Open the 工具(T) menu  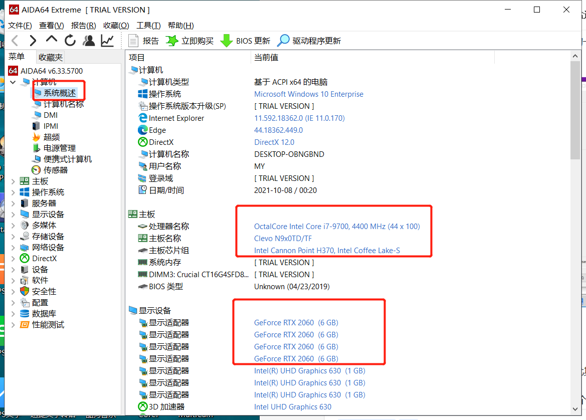148,26
